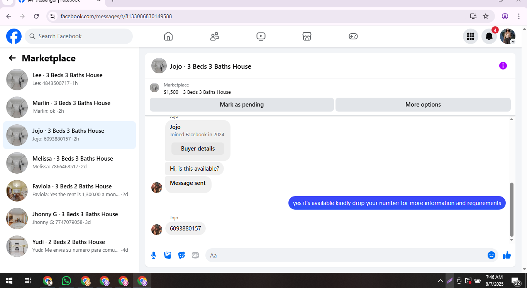Open the Friends page icon
Viewport: 527px width, 288px height.
215,36
